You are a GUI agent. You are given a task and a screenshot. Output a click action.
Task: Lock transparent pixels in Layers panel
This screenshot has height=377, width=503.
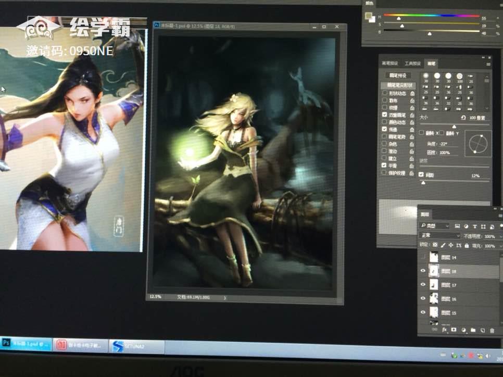click(x=435, y=245)
